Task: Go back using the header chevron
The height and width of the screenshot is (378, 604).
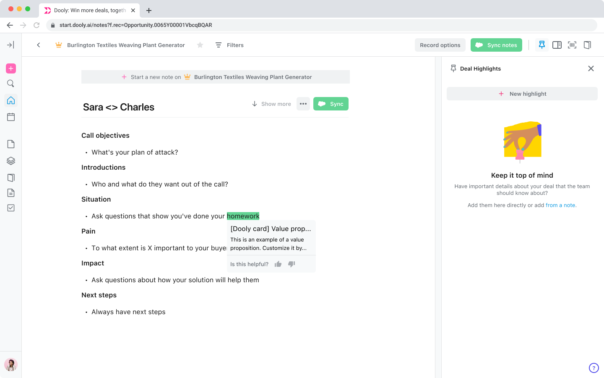Action: (x=39, y=45)
